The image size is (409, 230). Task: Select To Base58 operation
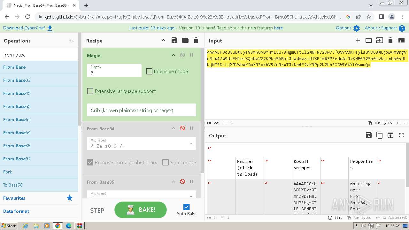39,185
